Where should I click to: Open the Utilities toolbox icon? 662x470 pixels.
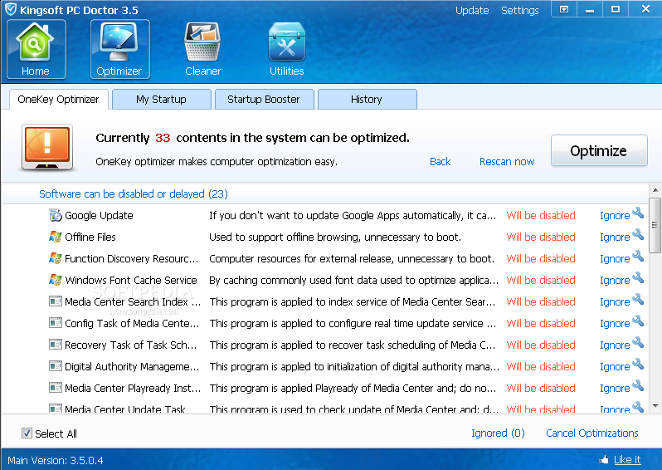[x=287, y=42]
